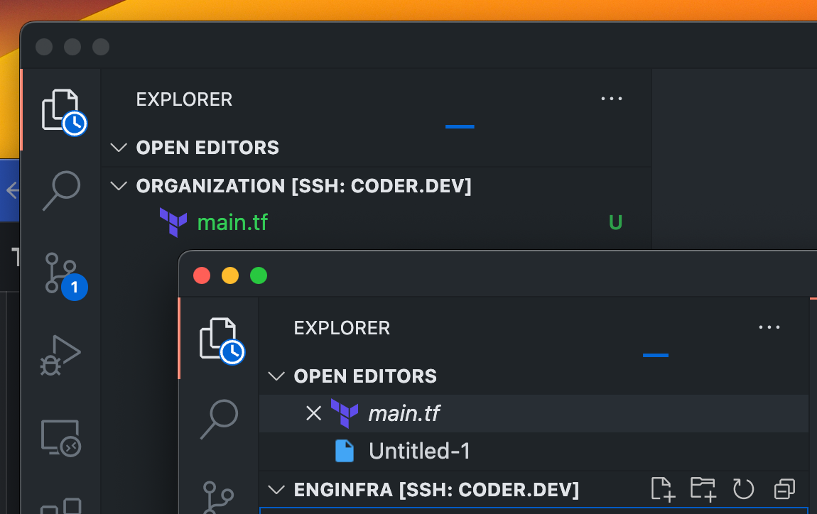Collapse the ENGINFRA [SSH: CODER.DEV] section

(276, 488)
